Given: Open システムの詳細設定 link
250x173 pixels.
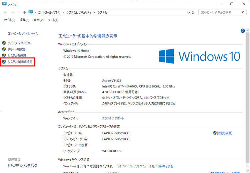Looking at the screenshot, I should click(x=20, y=62).
